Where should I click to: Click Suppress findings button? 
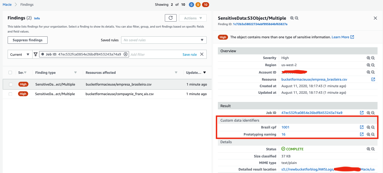(x=28, y=40)
